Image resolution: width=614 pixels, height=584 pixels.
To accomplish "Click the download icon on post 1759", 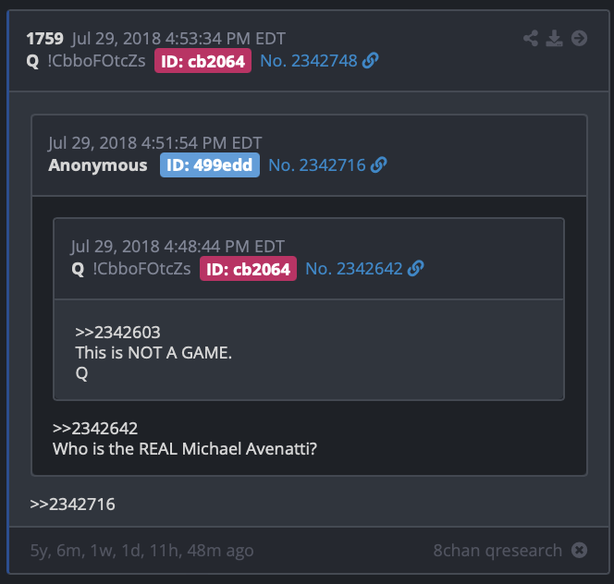I will click(x=554, y=39).
